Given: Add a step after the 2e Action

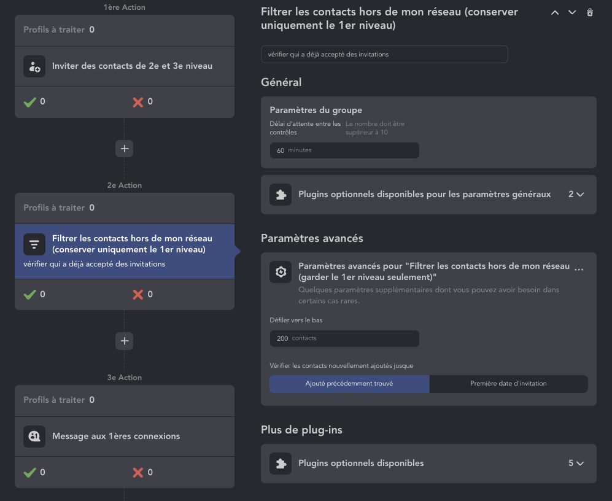Looking at the screenshot, I should (125, 341).
